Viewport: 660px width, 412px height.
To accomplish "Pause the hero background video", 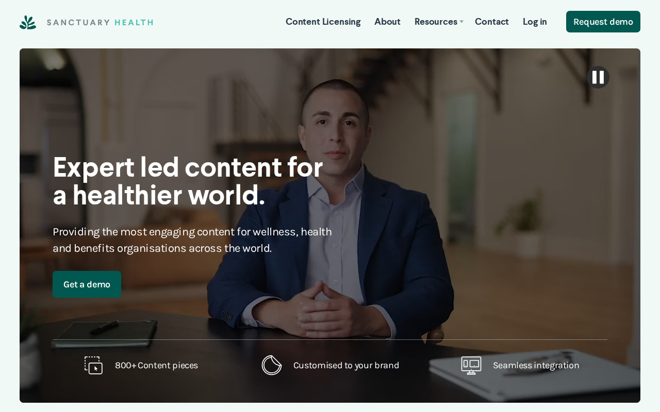I will tap(598, 77).
